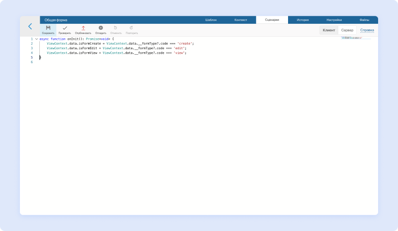Publish script using Опубликовать icon
Viewport: 398px width, 231px height.
83,28
